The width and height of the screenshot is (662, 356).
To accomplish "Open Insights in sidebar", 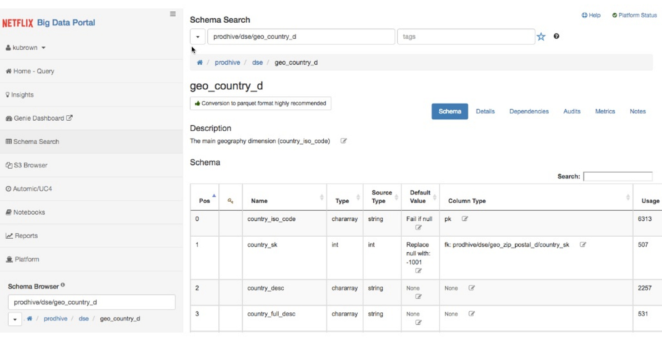I will click(x=91, y=95).
